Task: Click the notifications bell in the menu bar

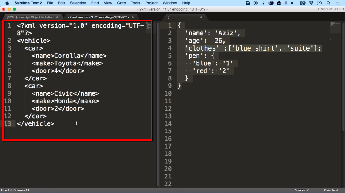Action: [x=286, y=3]
